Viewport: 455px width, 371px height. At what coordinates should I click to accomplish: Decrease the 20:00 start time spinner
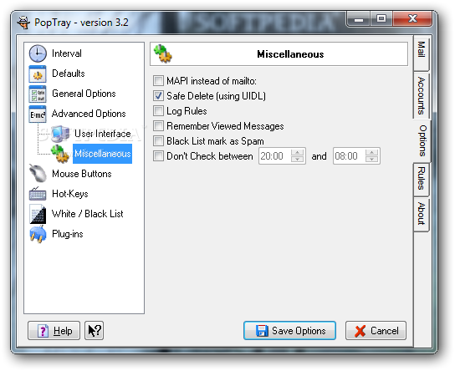[x=297, y=159]
